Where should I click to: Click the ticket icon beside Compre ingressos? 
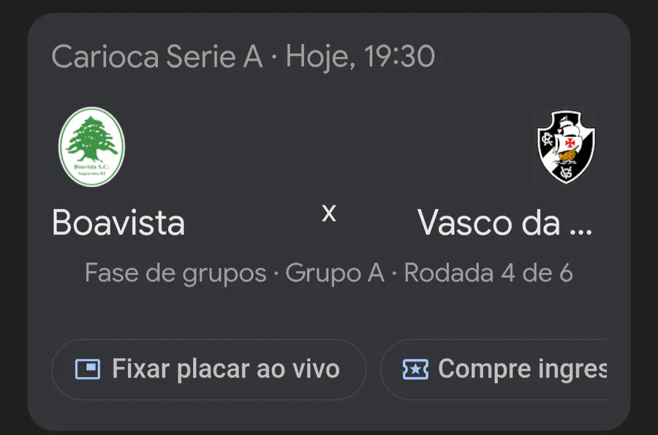pyautogui.click(x=415, y=369)
